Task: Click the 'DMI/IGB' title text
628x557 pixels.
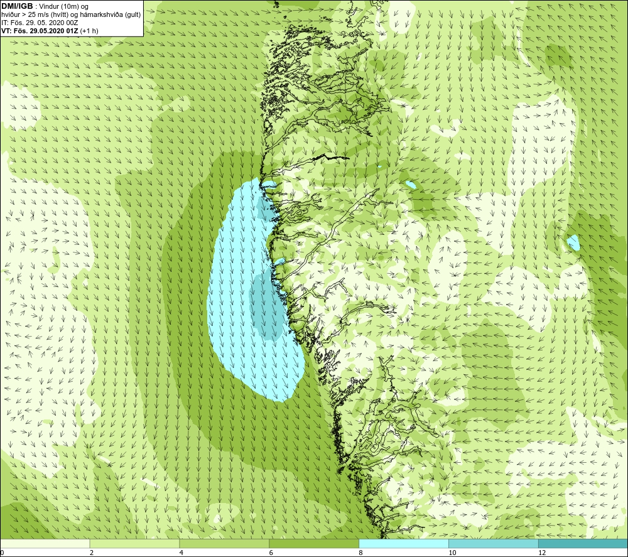Action: pos(17,6)
